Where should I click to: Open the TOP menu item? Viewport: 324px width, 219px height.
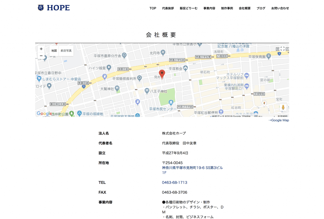coord(153,8)
